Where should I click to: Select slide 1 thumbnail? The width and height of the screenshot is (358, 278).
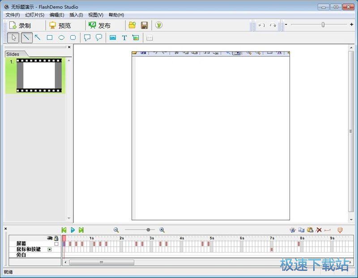[x=39, y=76]
